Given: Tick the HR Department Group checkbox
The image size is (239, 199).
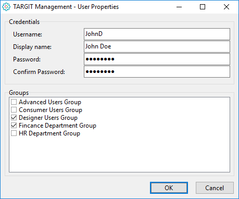Looking at the screenshot, I should pos(14,133).
